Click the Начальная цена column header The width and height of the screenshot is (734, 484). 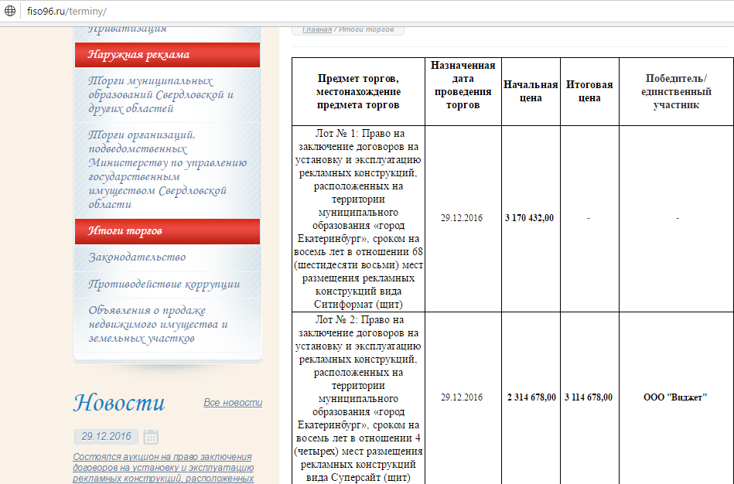531,92
